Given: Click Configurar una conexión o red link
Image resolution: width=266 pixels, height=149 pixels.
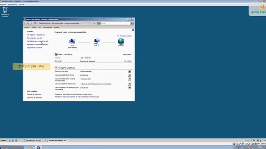Looking at the screenshot, I should 37,41.
